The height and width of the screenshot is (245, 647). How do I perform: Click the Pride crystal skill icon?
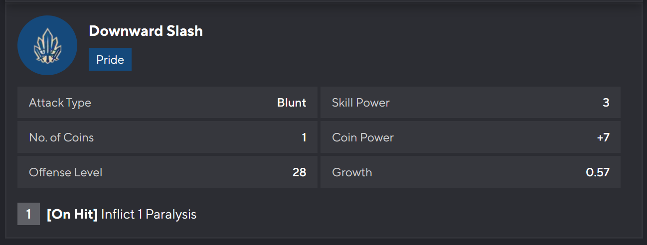pyautogui.click(x=47, y=45)
